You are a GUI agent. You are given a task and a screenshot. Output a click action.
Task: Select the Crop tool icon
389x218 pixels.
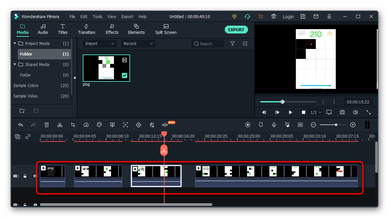[x=73, y=125]
